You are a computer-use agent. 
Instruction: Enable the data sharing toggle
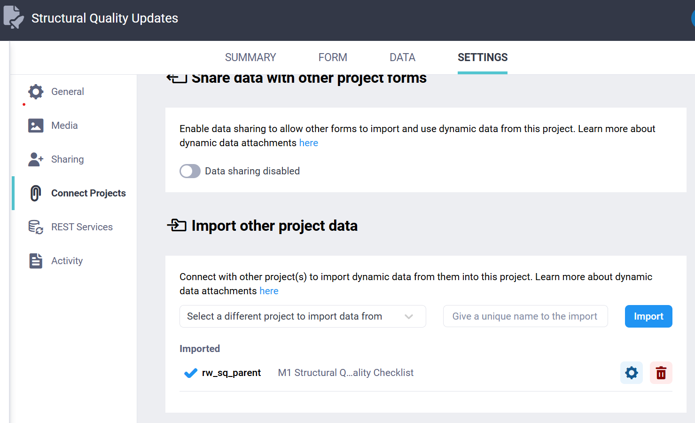[x=190, y=171]
